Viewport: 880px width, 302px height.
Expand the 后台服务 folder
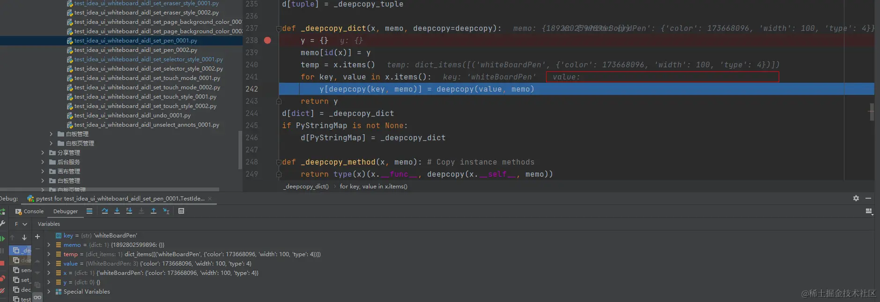click(x=43, y=162)
